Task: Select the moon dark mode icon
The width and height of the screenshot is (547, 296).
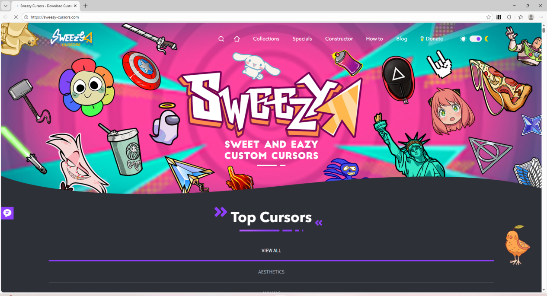Action: pyautogui.click(x=486, y=39)
